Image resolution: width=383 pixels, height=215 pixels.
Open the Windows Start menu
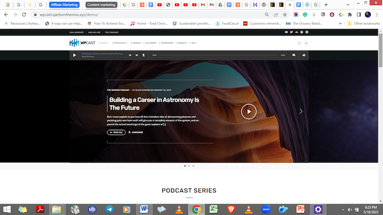coord(7,209)
